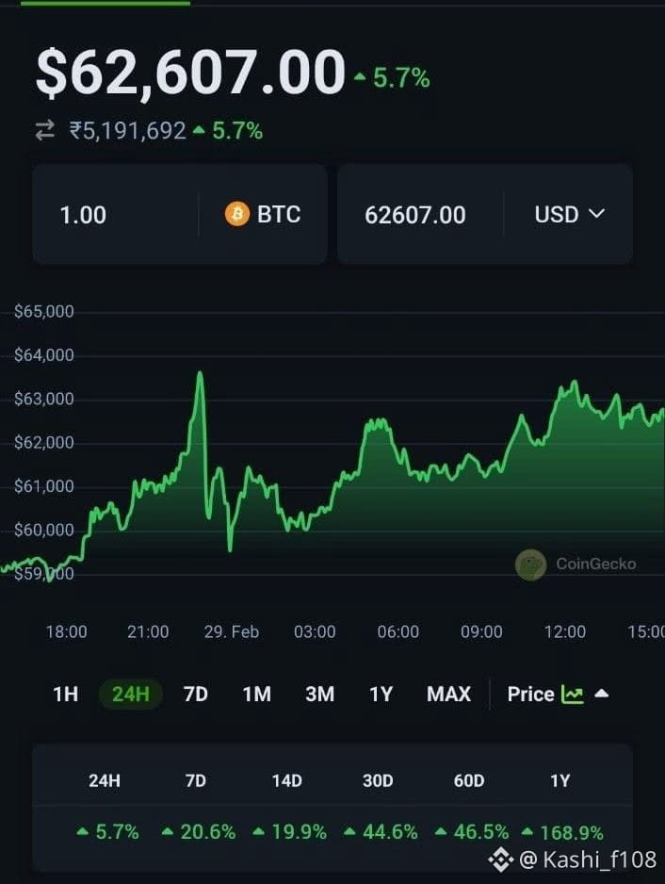Click the currency swap arrows icon
Image resolution: width=665 pixels, height=884 pixels.
pos(45,130)
